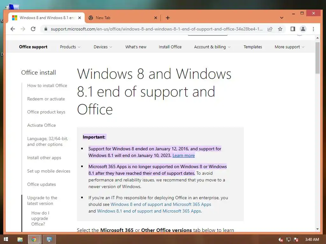The image size is (326, 244).
Task: Open Office product keys link
Action: coord(46,112)
